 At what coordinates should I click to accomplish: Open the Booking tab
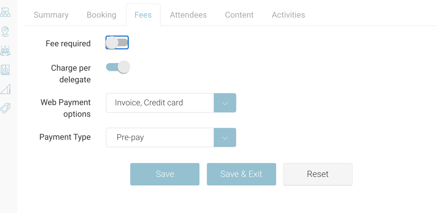(x=101, y=15)
